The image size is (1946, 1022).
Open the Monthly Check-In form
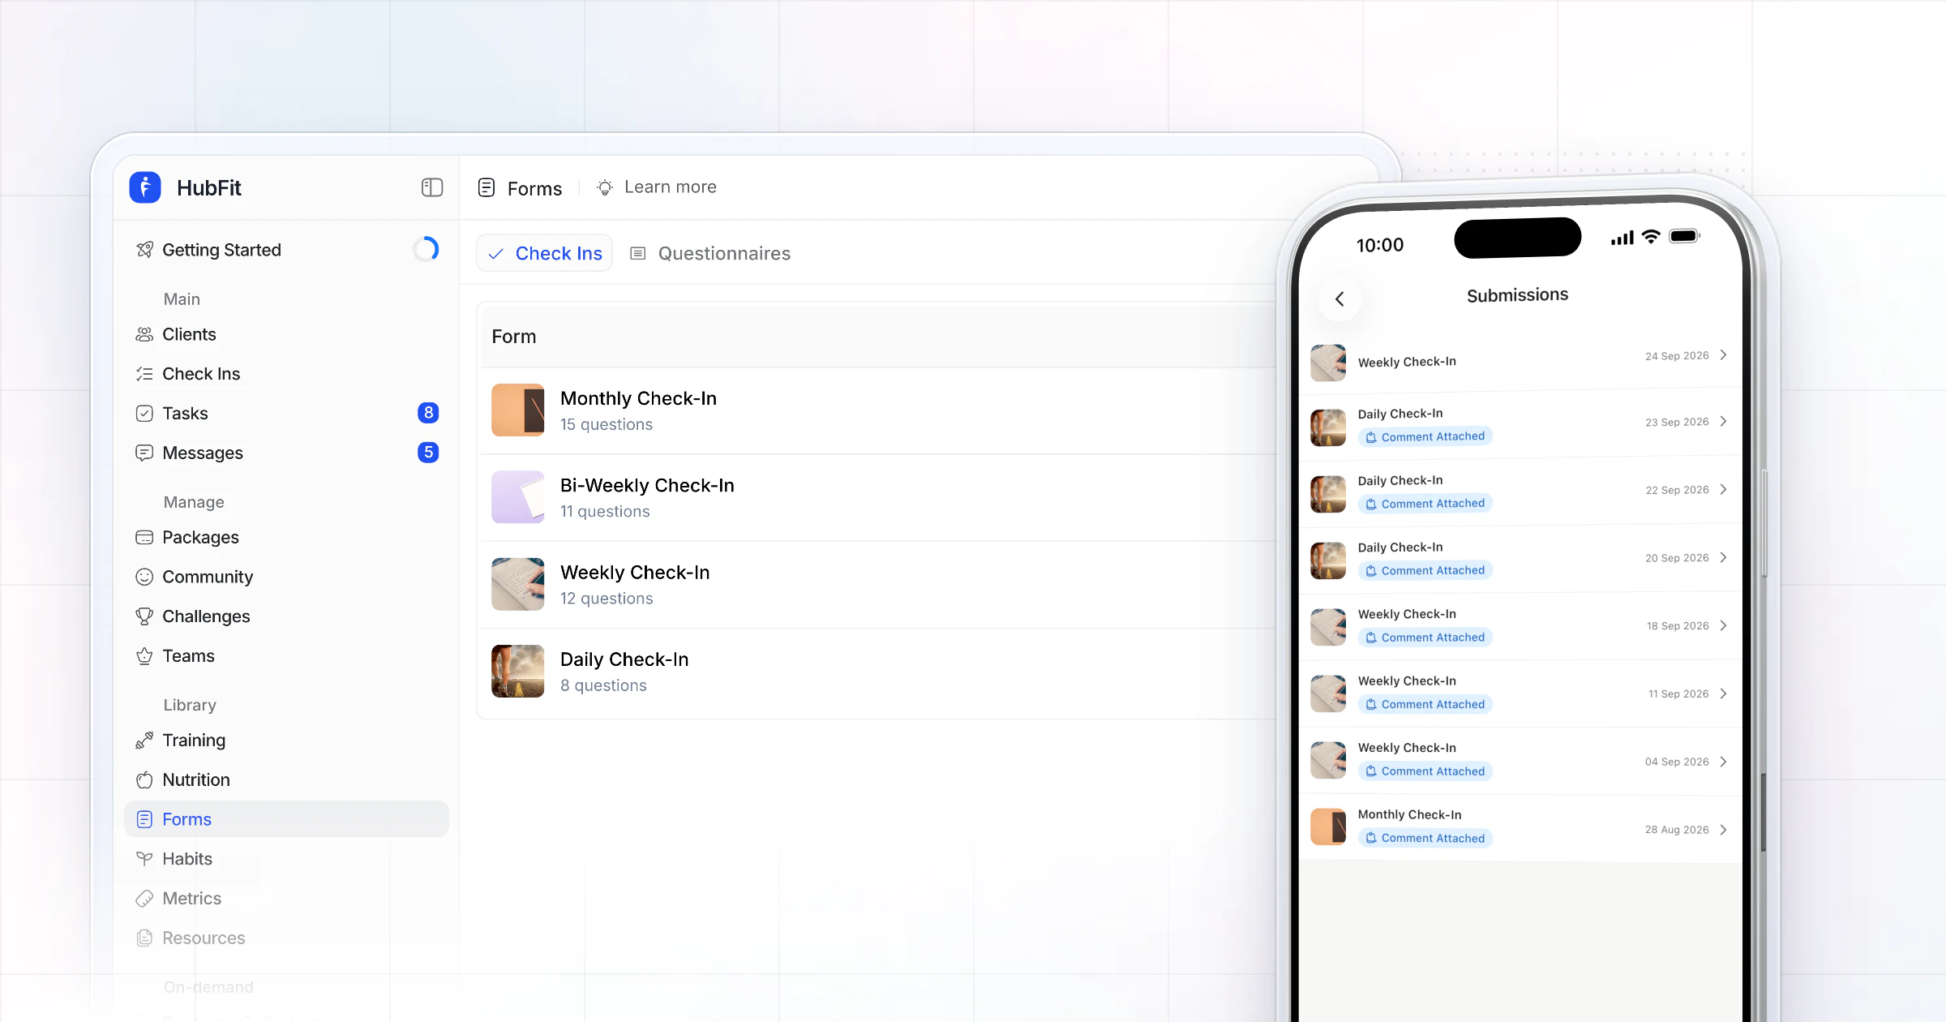[880, 410]
